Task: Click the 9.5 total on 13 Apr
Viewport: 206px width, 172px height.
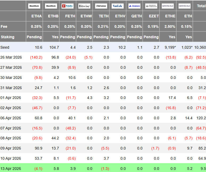Action: (203, 169)
